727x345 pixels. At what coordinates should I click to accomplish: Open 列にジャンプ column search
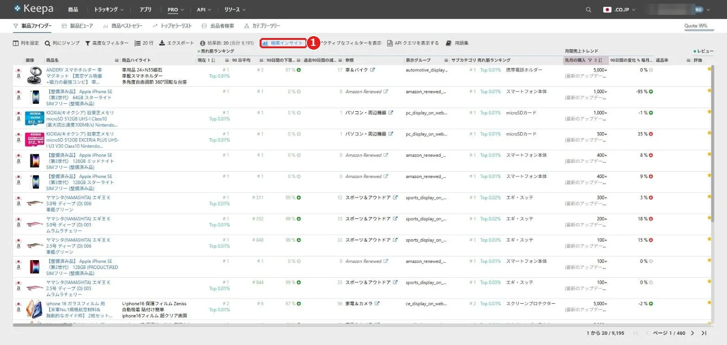[x=62, y=43]
